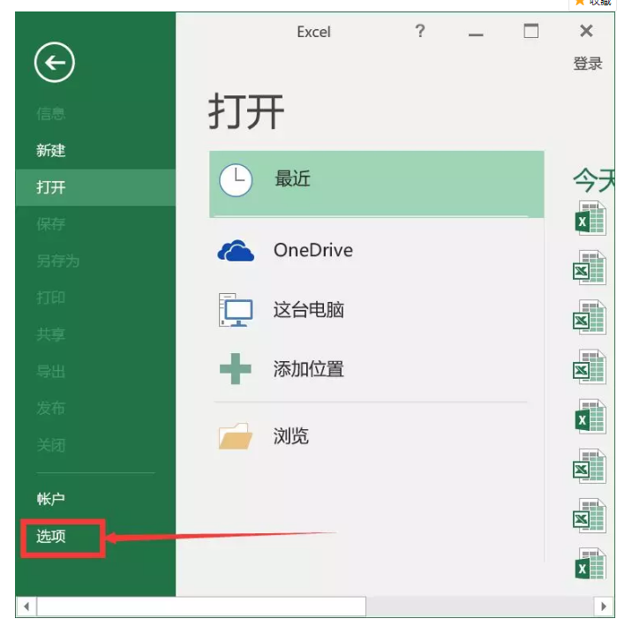Open the fifth recent Excel file icon
632x626 pixels.
coord(591,417)
